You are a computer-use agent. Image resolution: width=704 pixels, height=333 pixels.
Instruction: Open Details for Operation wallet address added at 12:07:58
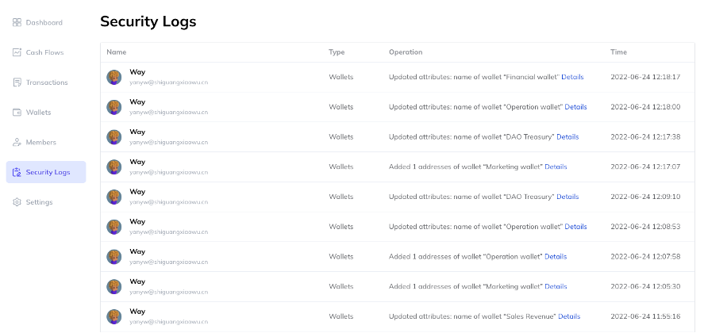(556, 257)
